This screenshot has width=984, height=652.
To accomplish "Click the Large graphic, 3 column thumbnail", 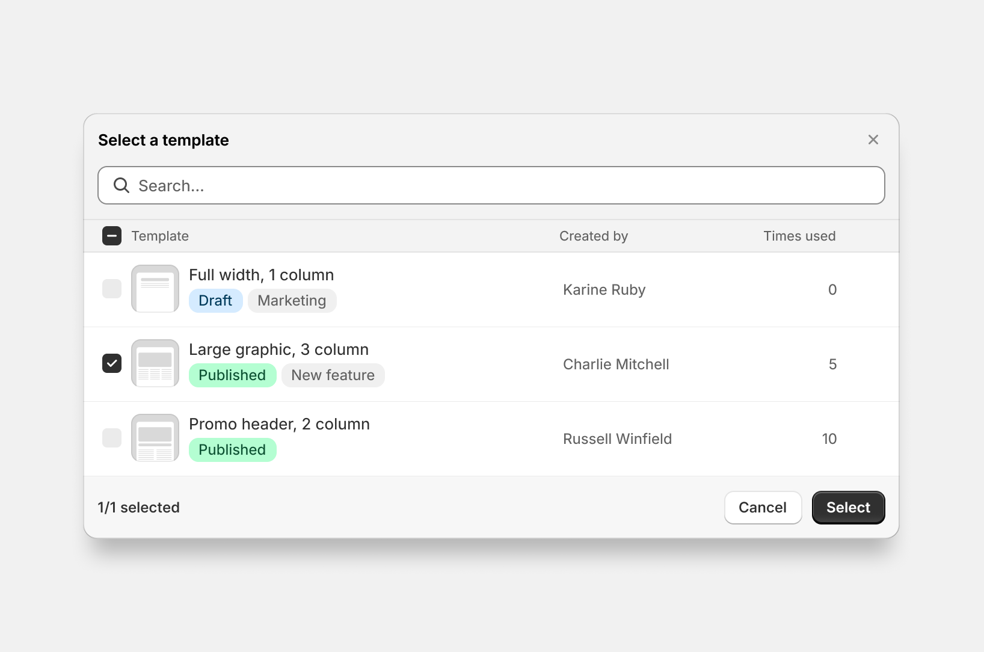I will pyautogui.click(x=155, y=363).
